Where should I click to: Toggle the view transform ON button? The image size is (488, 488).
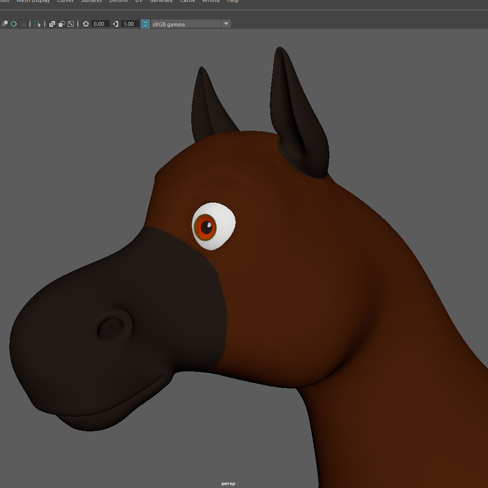145,24
